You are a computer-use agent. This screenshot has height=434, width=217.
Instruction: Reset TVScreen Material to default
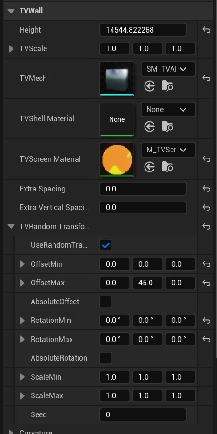[206, 159]
